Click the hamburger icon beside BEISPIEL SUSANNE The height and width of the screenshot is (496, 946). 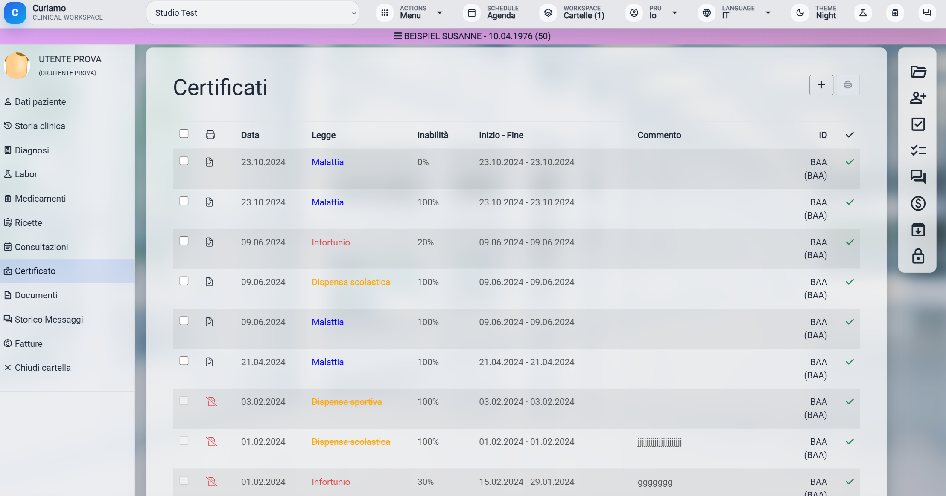pos(398,36)
